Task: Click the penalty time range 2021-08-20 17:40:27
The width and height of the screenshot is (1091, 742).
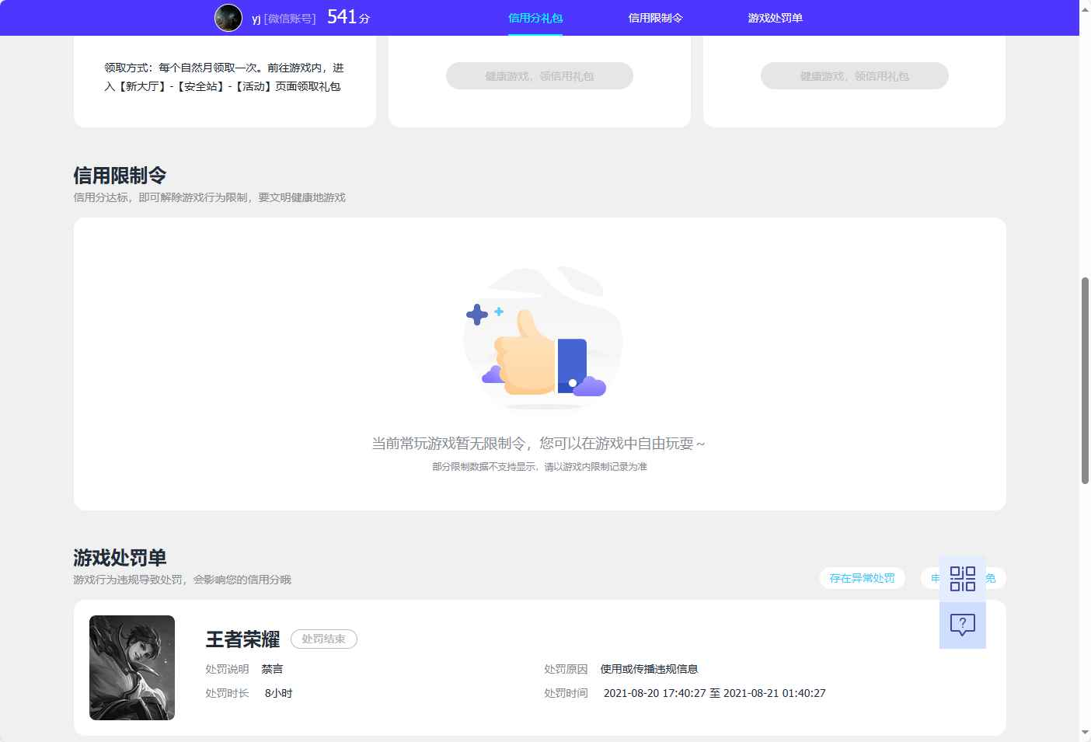Action: [714, 693]
